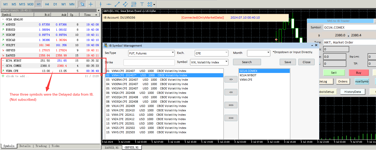Activate the crosshair tool

91,4
